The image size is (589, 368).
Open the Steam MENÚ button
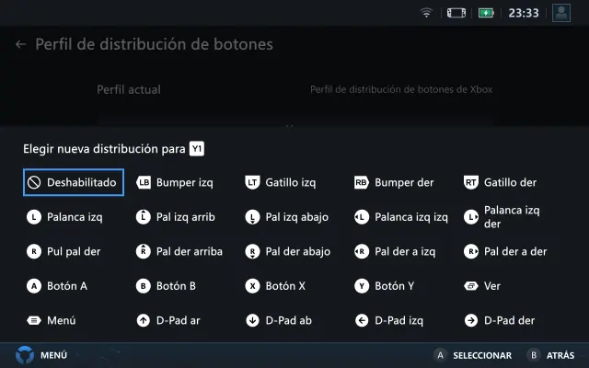(x=41, y=355)
